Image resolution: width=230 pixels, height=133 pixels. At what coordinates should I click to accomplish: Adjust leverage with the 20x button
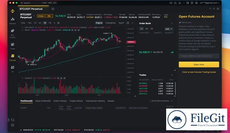click(49, 16)
